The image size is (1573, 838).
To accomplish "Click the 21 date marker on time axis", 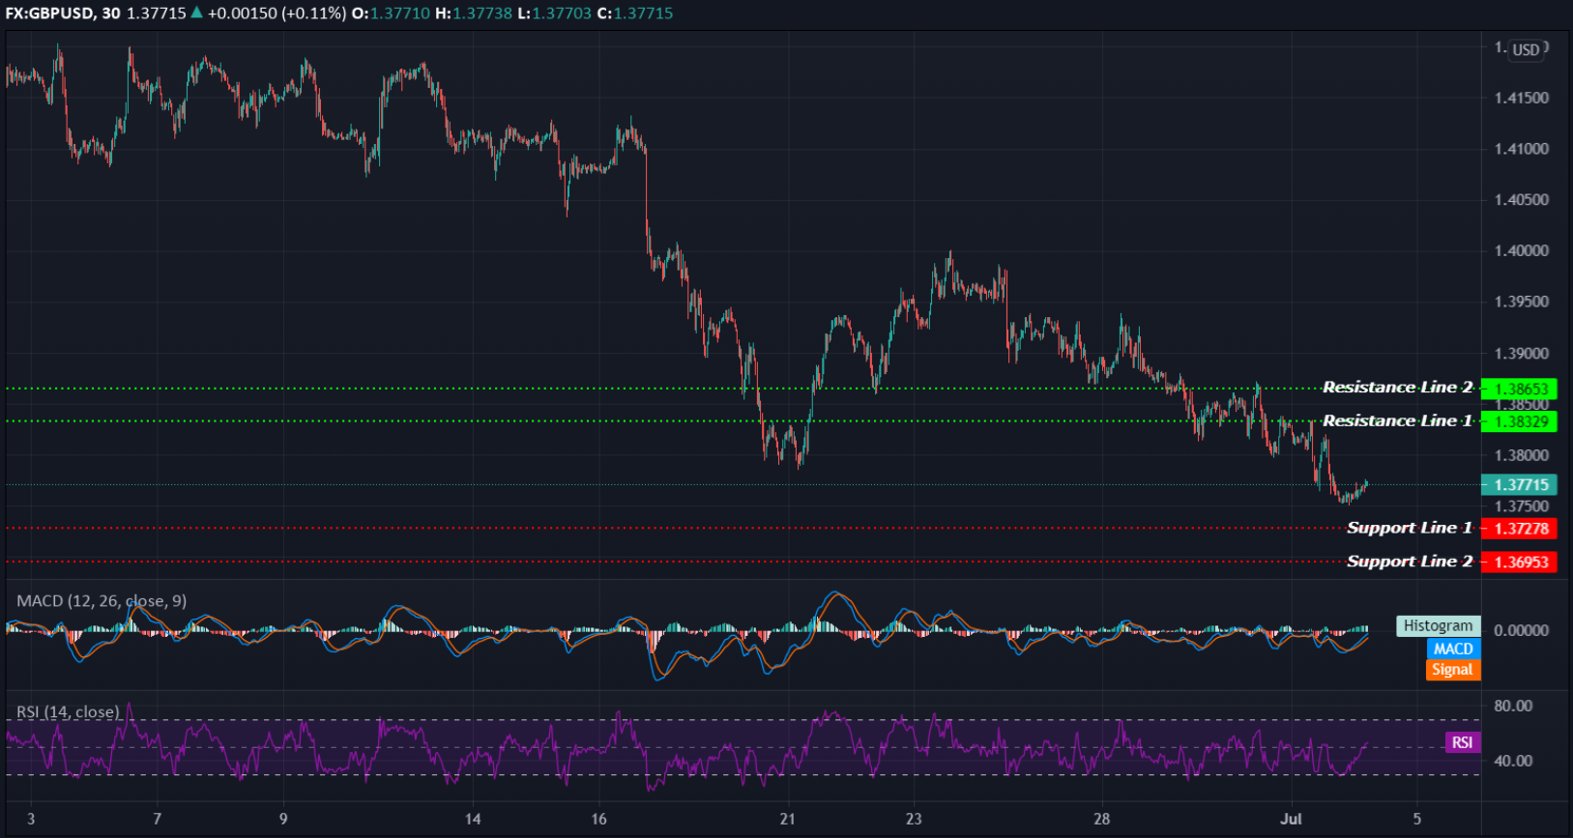I will click(788, 820).
